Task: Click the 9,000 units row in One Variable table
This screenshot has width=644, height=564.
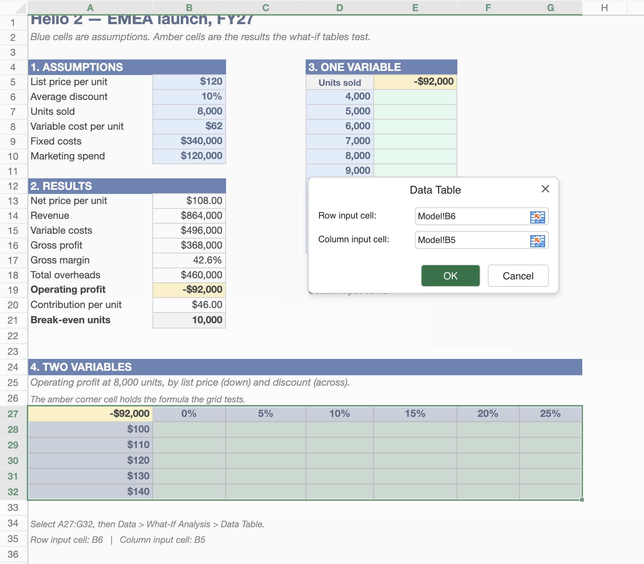Action: [x=340, y=171]
